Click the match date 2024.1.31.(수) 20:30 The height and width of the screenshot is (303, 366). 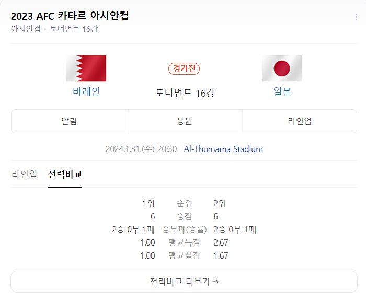pos(141,149)
